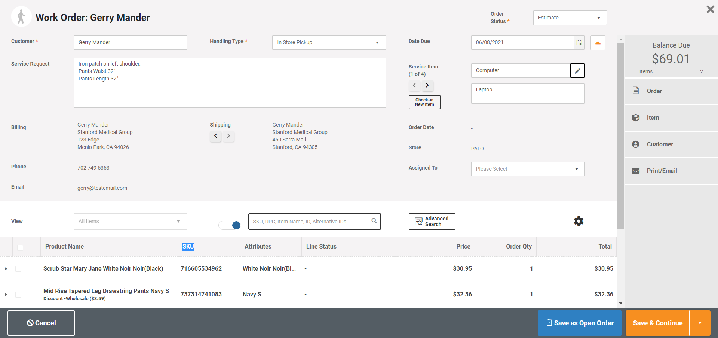
Task: Go to next service item
Action: (x=427, y=85)
